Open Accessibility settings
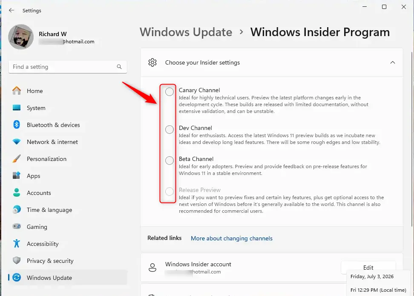The image size is (414, 296). click(68, 244)
